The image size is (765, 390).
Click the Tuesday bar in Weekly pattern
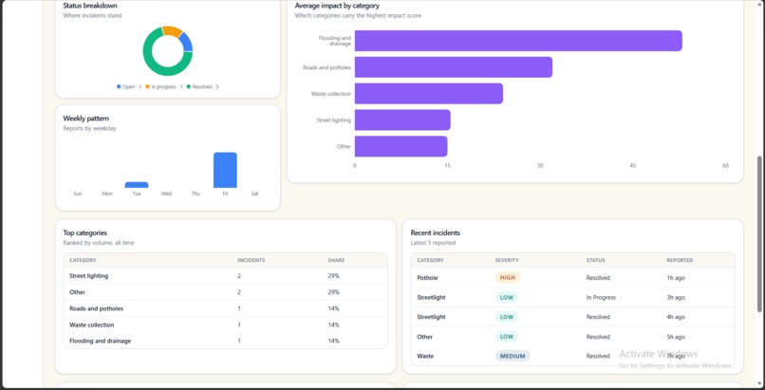coord(137,185)
